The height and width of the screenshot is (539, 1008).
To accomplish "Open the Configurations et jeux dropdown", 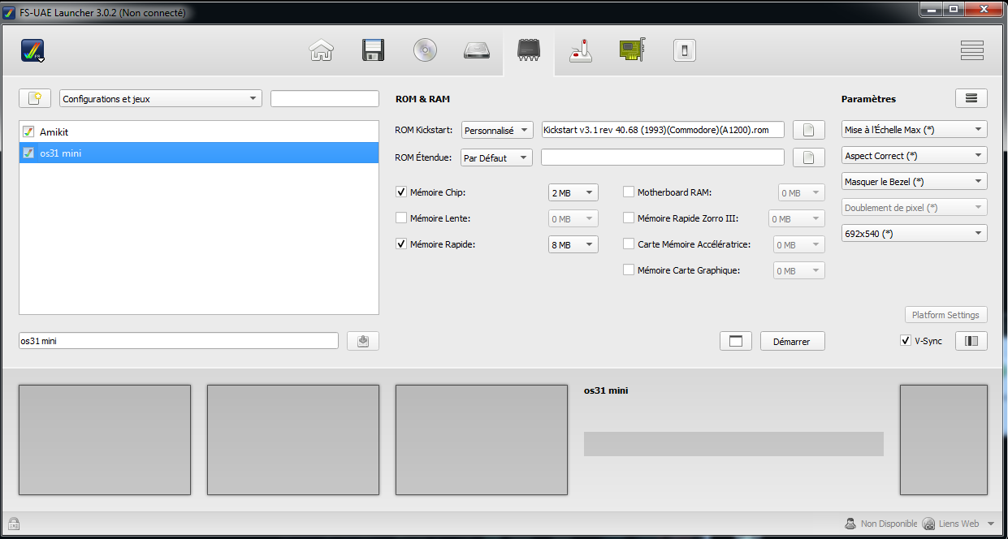I will click(x=160, y=99).
